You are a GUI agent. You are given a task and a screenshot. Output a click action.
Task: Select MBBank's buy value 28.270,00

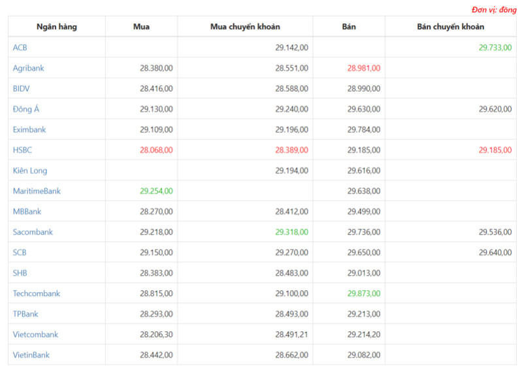tap(156, 212)
